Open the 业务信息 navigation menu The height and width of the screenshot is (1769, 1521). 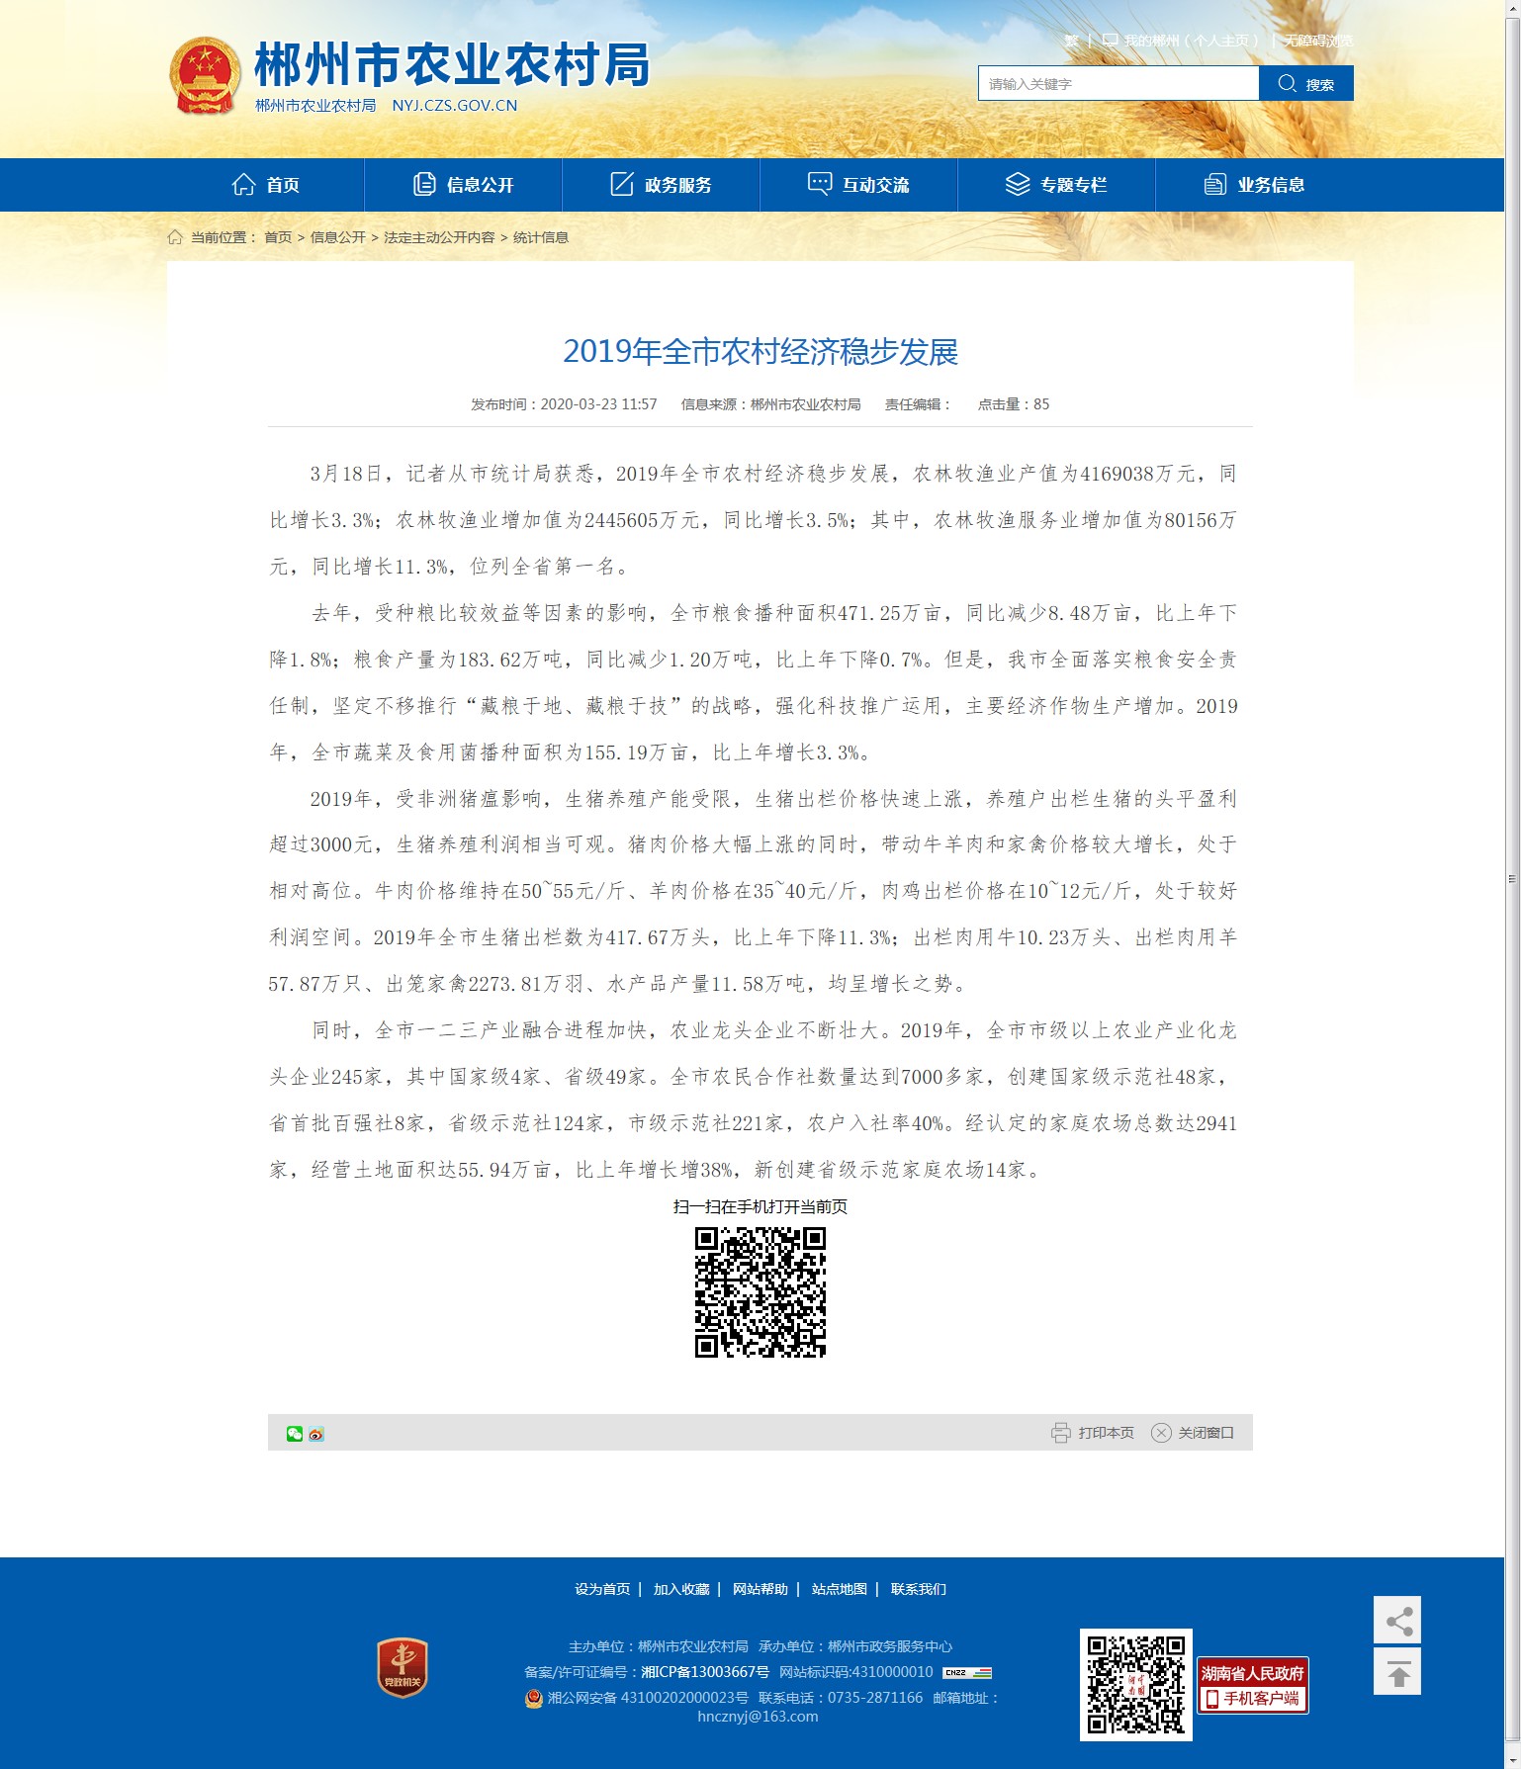coord(1254,185)
